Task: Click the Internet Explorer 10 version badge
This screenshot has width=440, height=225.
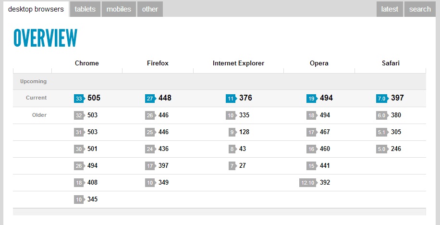Action: [231, 115]
